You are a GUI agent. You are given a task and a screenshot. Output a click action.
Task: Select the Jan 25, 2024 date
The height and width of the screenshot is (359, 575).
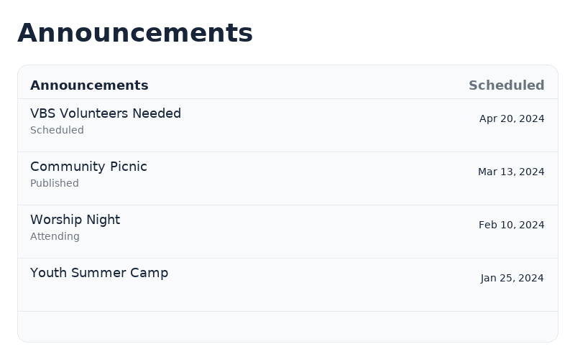tap(512, 278)
